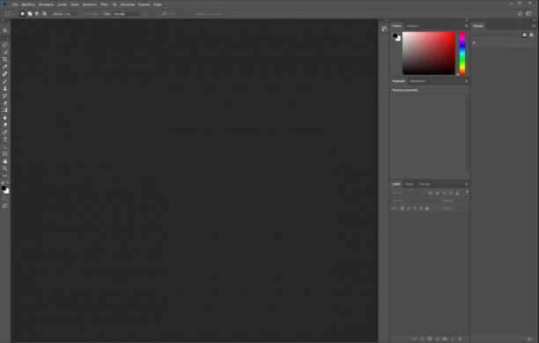Open the Colore panel options menu
Viewport: 539px width, 343px height.
coord(467,26)
